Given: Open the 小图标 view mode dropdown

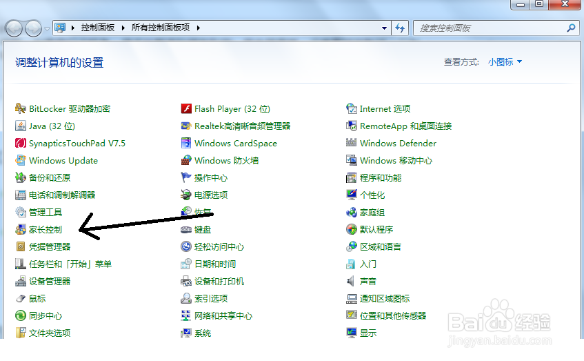Looking at the screenshot, I should (x=505, y=62).
